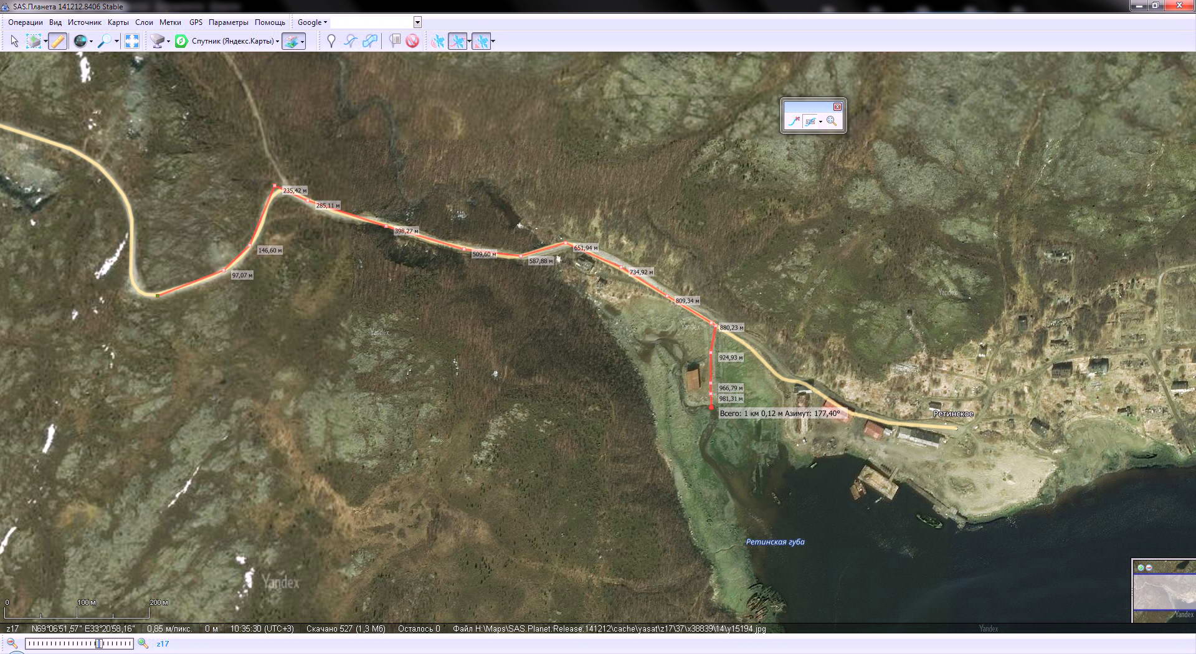
Task: Click the add polygon icon
Action: tap(370, 41)
